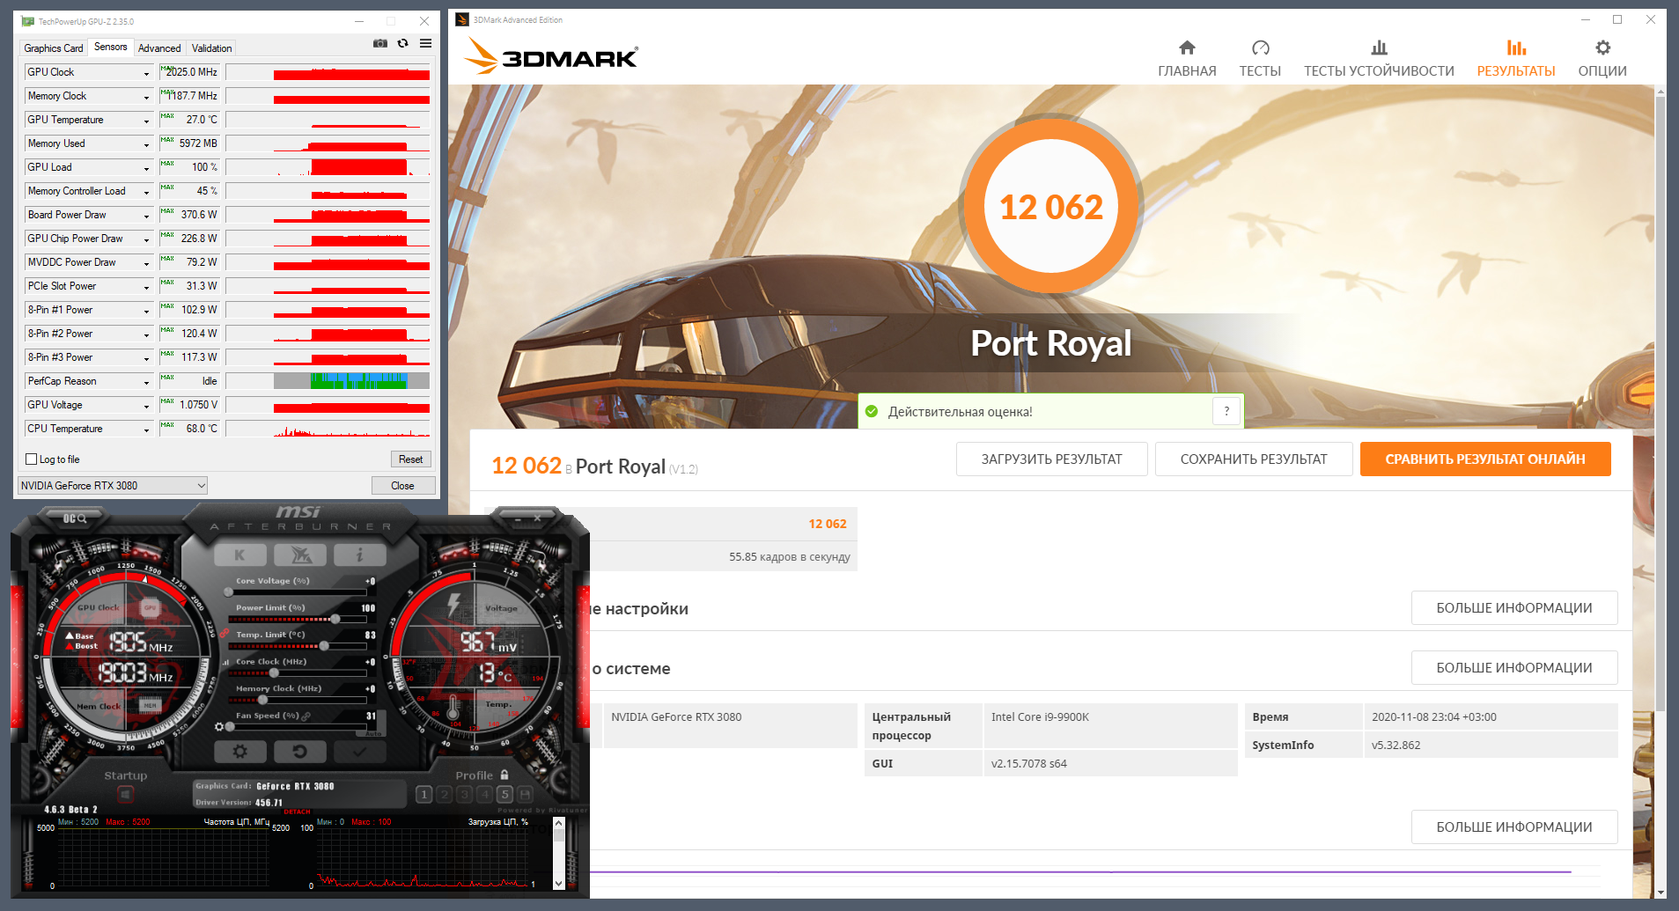Switch to the Advanced tab in GPU-Z

tap(159, 48)
